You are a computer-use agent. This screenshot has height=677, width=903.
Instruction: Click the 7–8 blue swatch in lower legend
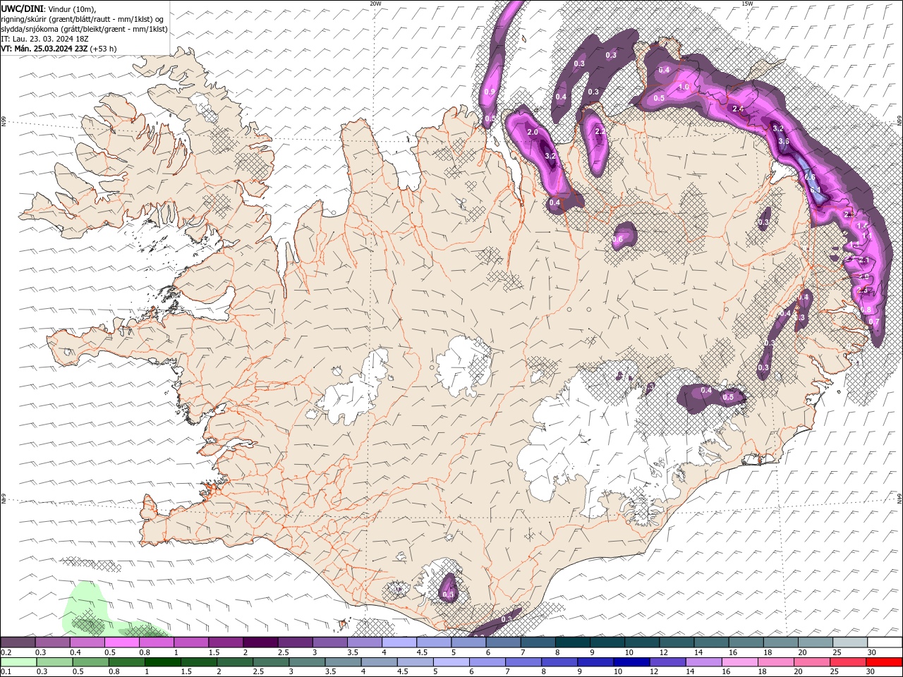click(523, 661)
